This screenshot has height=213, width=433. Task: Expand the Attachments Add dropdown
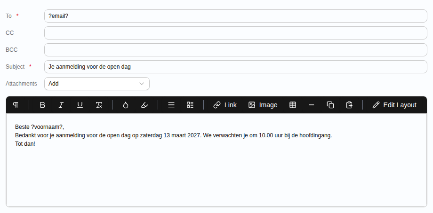point(97,84)
